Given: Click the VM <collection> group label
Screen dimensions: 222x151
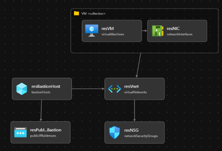Looking at the screenshot, I should point(94,14).
